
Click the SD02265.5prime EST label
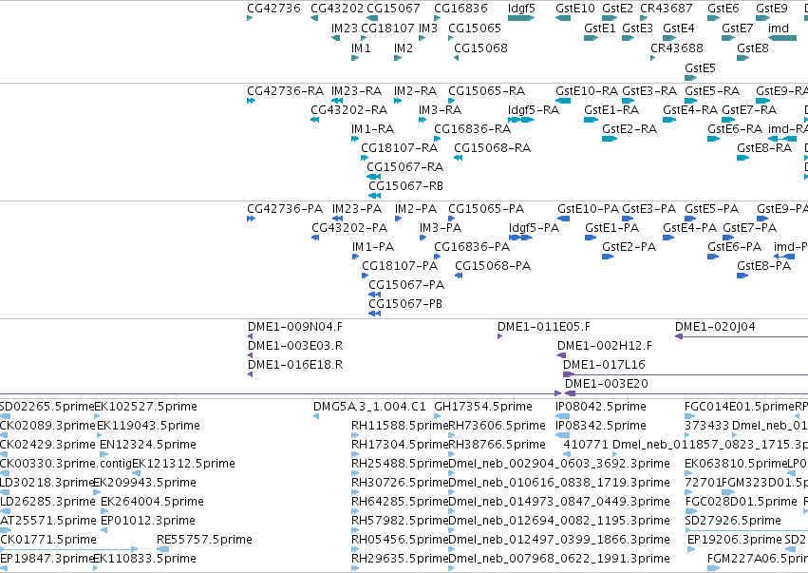pyautogui.click(x=47, y=407)
